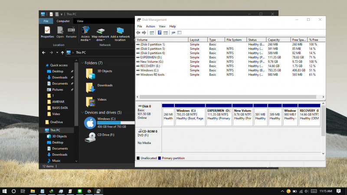This screenshot has width=347, height=195.
Task: Open the Action Center notification icon
Action: (x=339, y=191)
